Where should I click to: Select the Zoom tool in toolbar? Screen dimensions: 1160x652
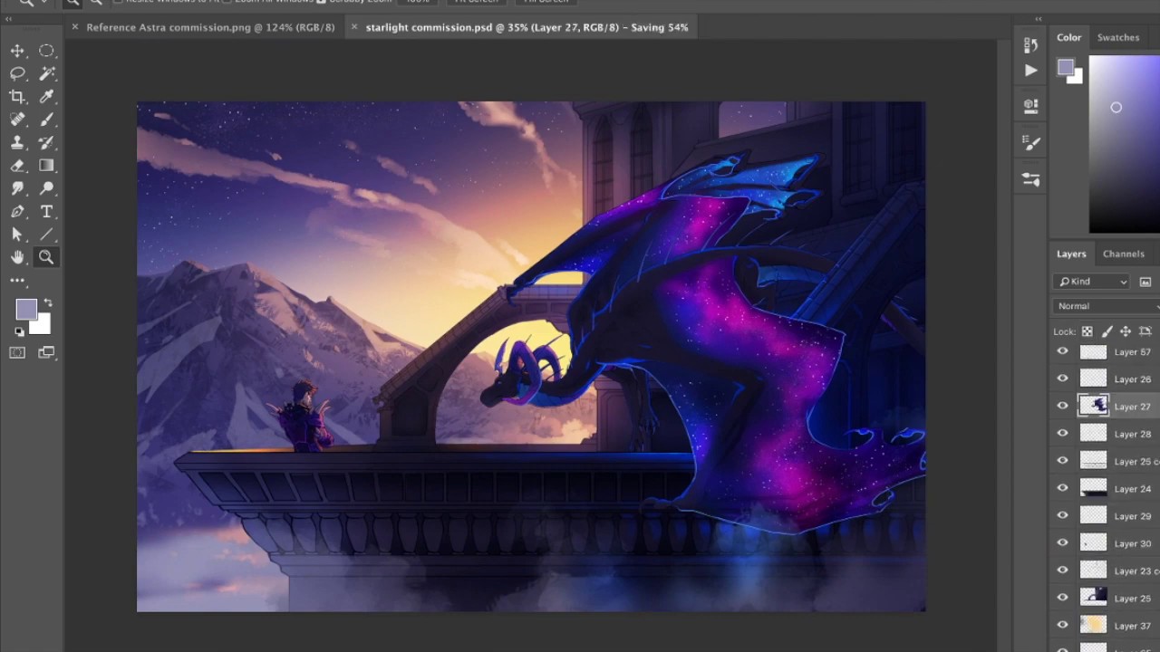(x=46, y=257)
